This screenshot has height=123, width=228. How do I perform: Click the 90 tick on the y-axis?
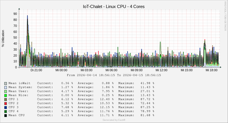(15, 13)
